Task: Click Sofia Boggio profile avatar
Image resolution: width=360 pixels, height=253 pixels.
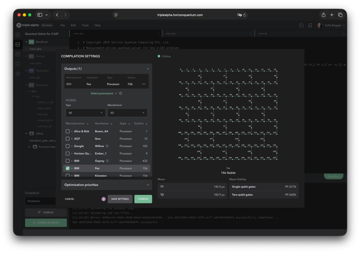Action: (319, 25)
